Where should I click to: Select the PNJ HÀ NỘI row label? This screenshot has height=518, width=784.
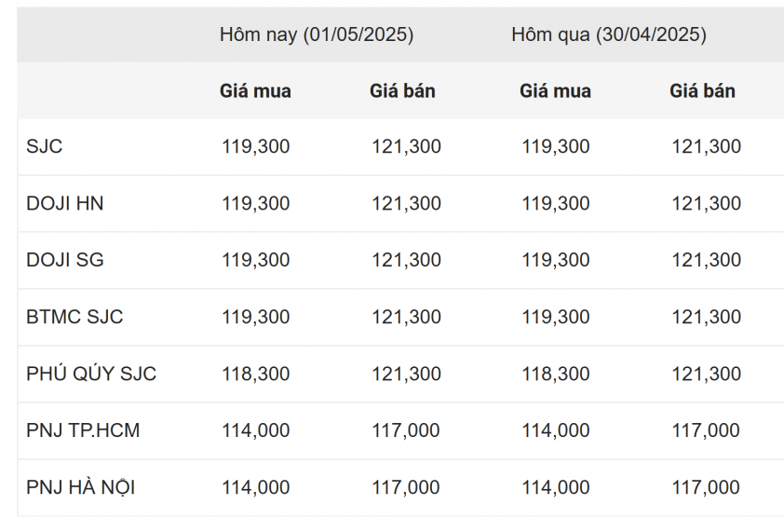80,487
